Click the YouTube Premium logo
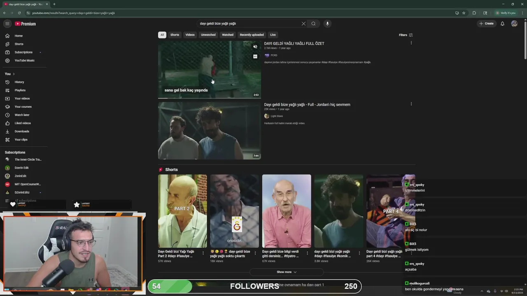 pos(26,24)
